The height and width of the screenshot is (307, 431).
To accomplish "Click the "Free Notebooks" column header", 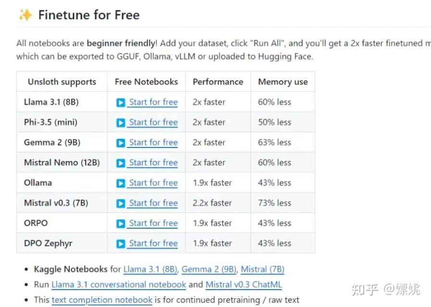I will coord(146,82).
